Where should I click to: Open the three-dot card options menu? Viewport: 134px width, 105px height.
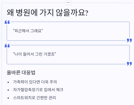[68, 3]
